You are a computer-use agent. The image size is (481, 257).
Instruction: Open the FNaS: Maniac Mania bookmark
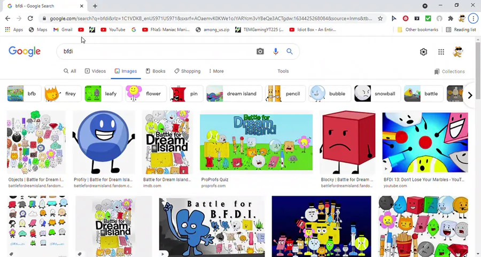pyautogui.click(x=166, y=30)
